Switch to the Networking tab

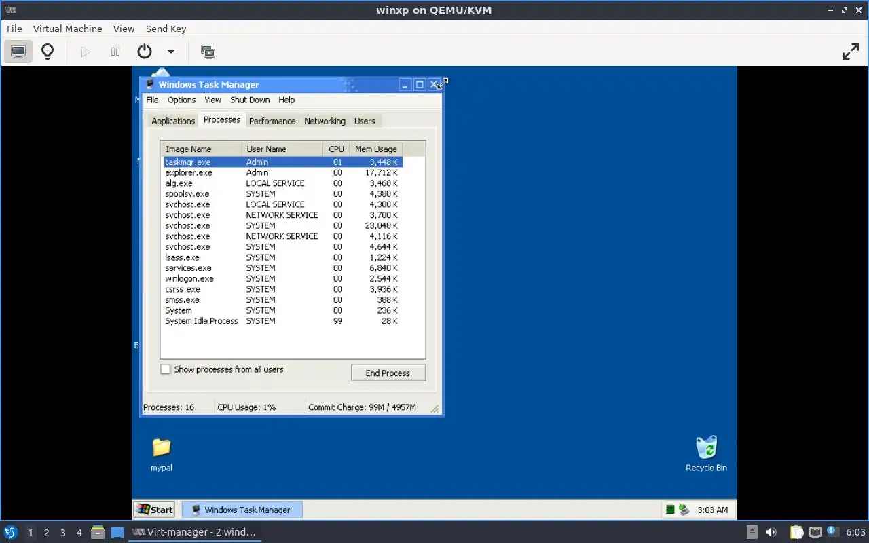(325, 121)
